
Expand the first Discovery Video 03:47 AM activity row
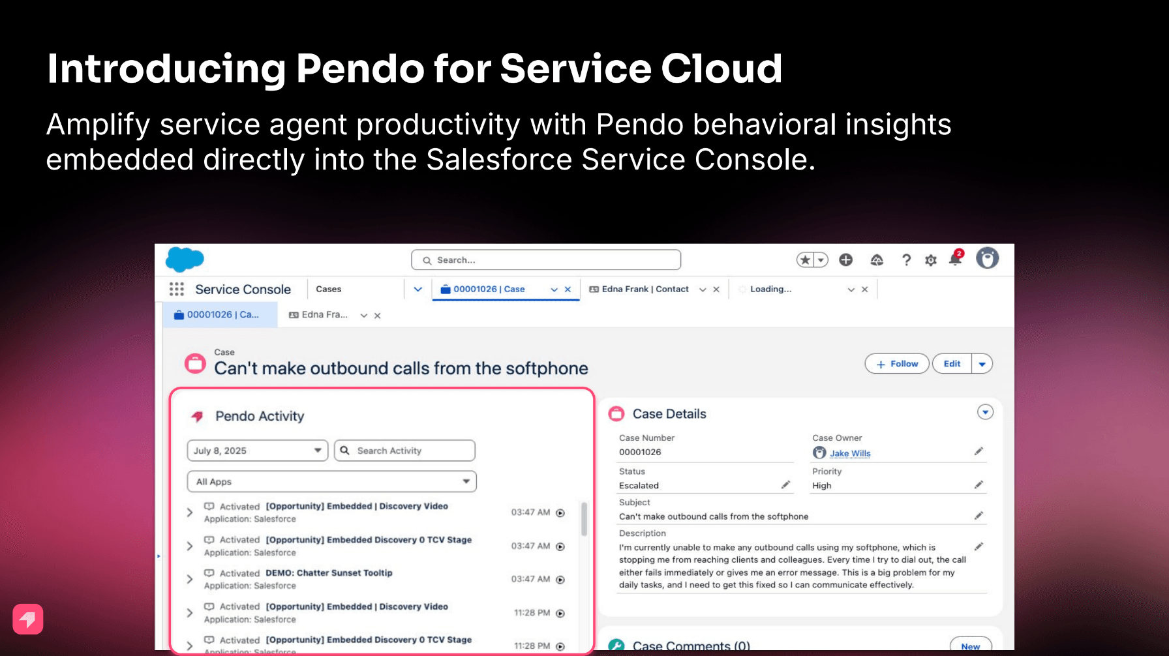pyautogui.click(x=190, y=513)
